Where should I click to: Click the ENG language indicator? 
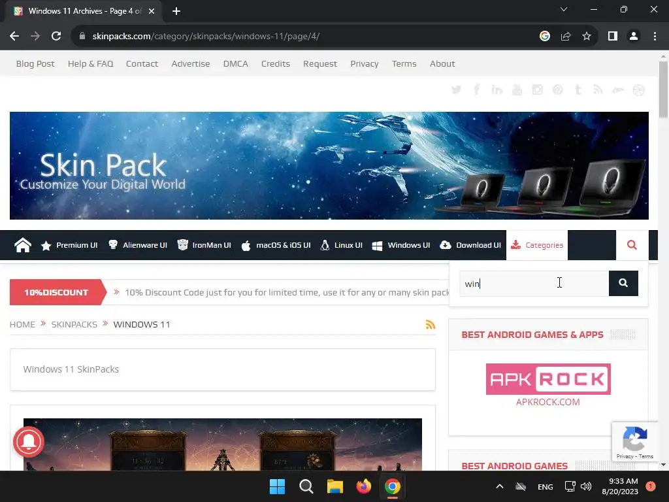coord(546,486)
